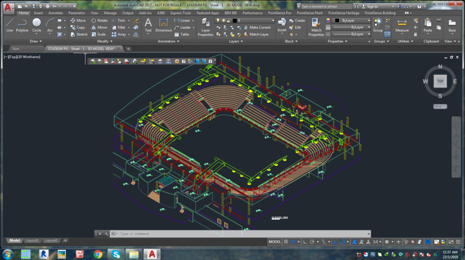The height and width of the screenshot is (260, 465).
Task: Switch to Layout1 tab
Action: click(x=32, y=240)
